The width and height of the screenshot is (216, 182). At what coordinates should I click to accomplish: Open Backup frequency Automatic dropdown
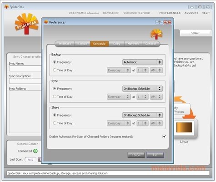click(142, 62)
